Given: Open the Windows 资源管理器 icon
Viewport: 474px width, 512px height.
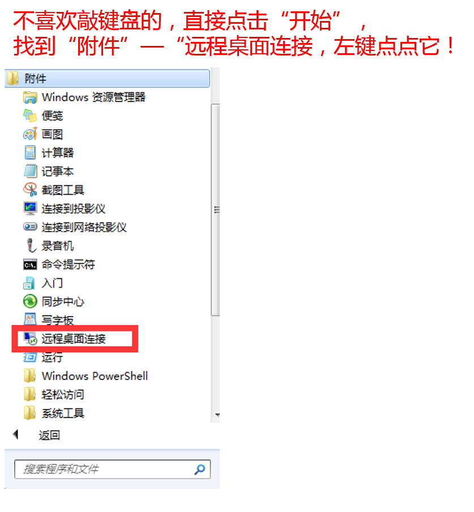Looking at the screenshot, I should 30,97.
